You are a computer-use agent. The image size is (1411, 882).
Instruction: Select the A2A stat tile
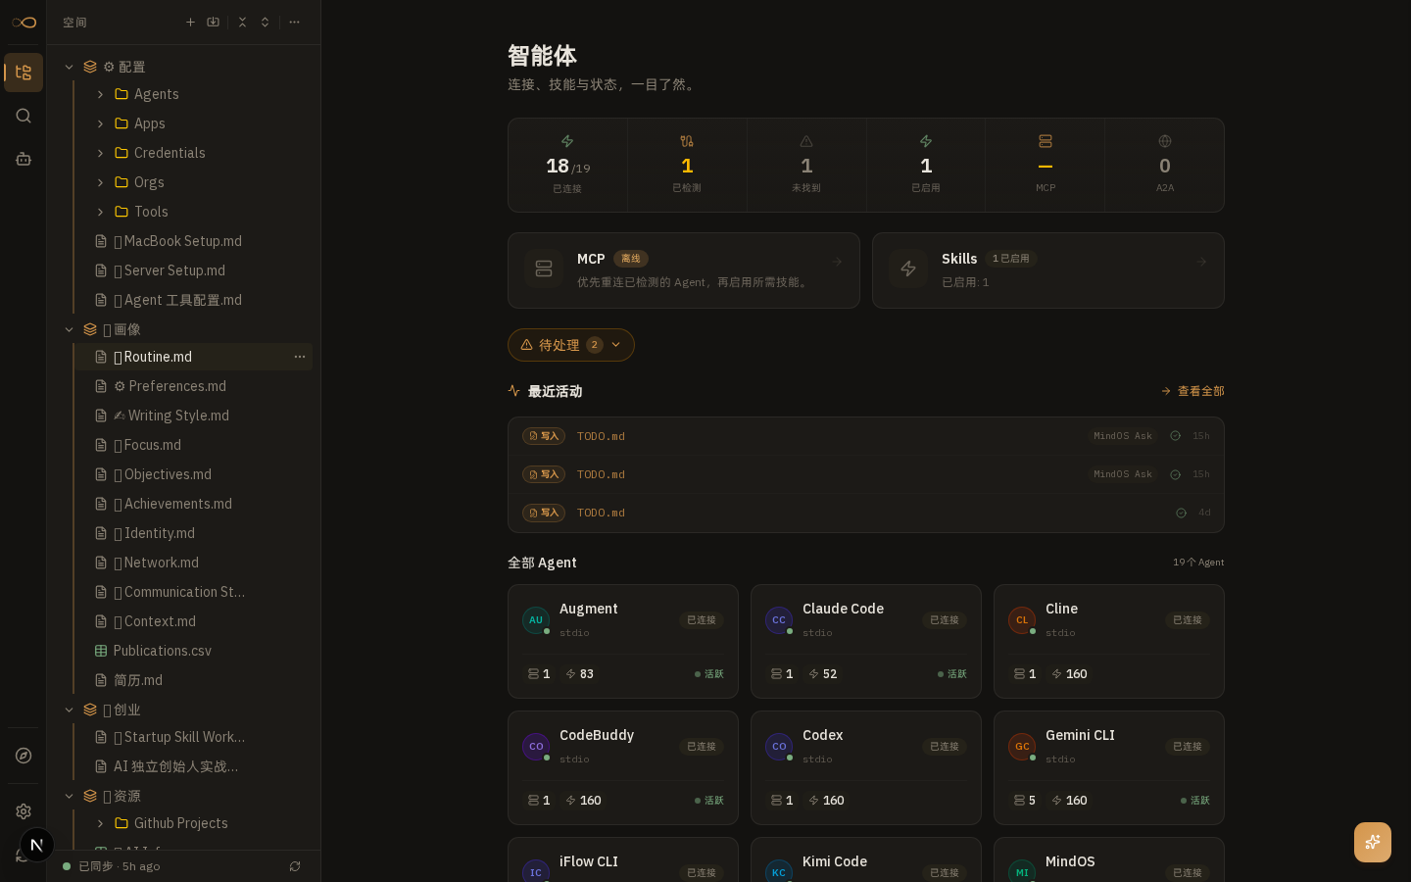point(1165,165)
